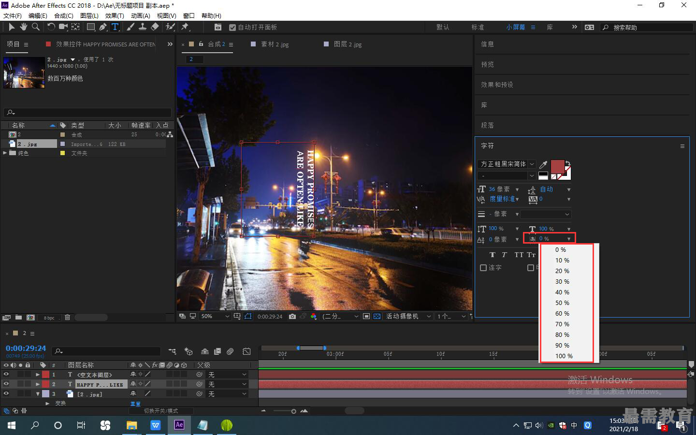Click the trash delete icon in Project panel
The width and height of the screenshot is (696, 435).
coord(67,318)
